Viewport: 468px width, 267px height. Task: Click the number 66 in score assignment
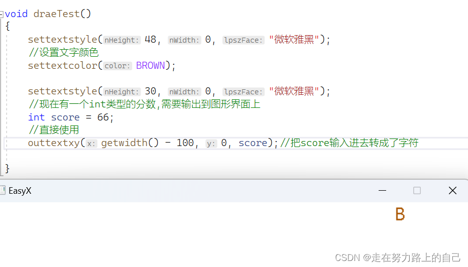[x=103, y=117]
